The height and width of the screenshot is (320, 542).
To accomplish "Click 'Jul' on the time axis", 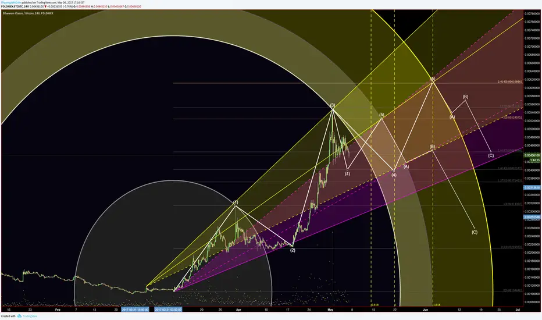I will (518, 310).
